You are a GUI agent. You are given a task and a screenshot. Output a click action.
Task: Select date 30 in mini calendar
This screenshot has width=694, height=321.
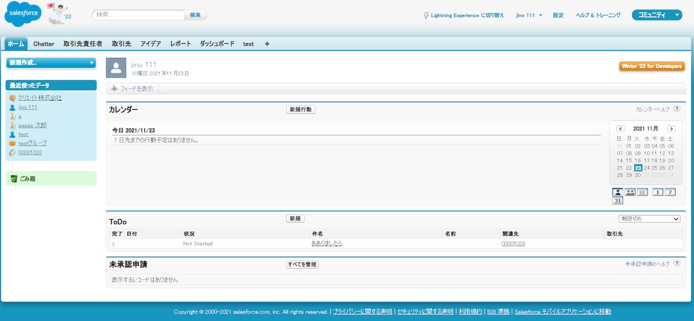638,176
